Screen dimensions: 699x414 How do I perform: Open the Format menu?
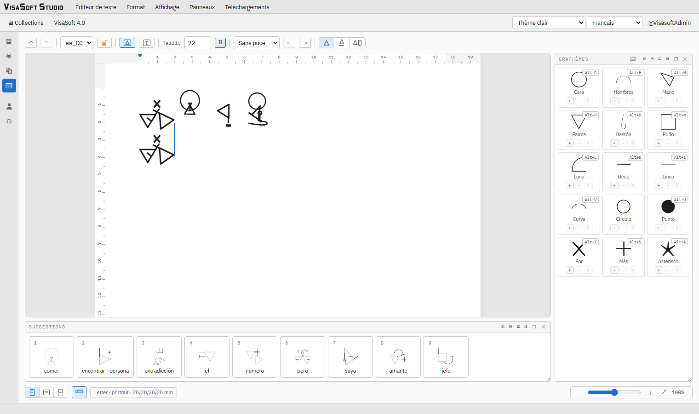136,7
